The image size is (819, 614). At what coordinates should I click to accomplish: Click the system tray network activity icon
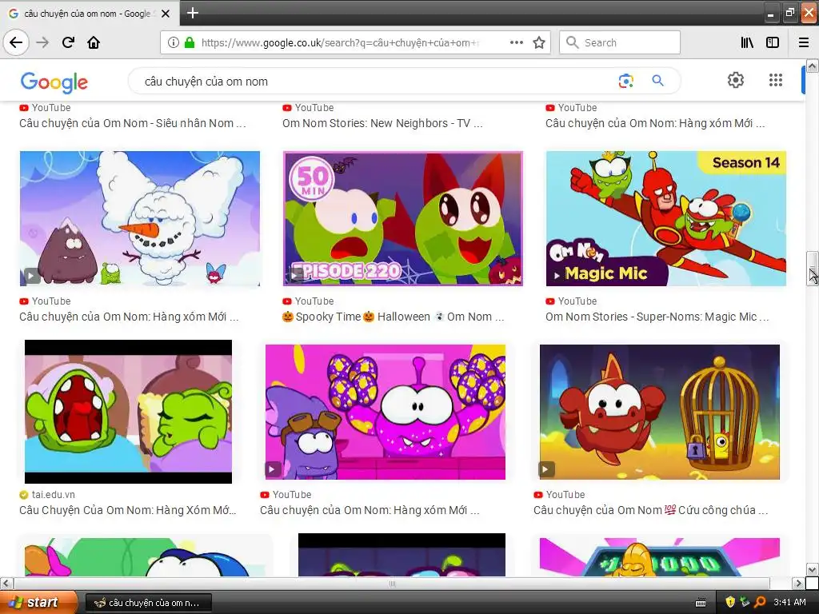(745, 603)
